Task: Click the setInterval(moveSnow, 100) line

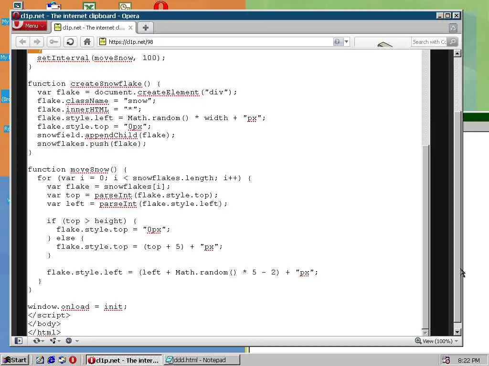Action: [101, 58]
